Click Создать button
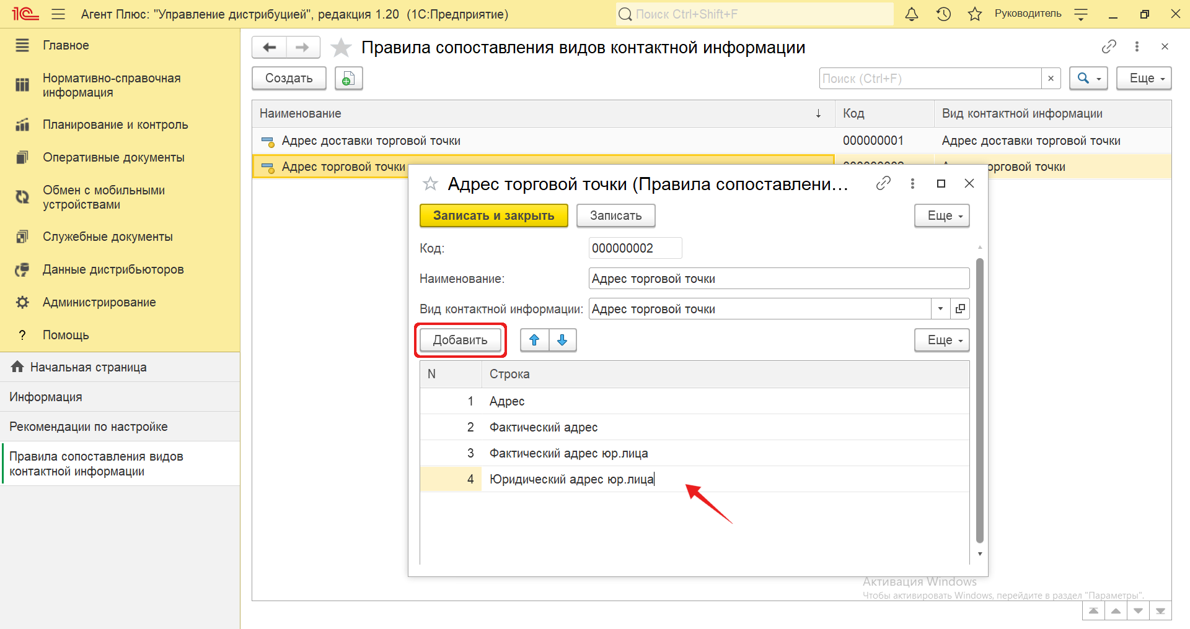 pyautogui.click(x=289, y=79)
